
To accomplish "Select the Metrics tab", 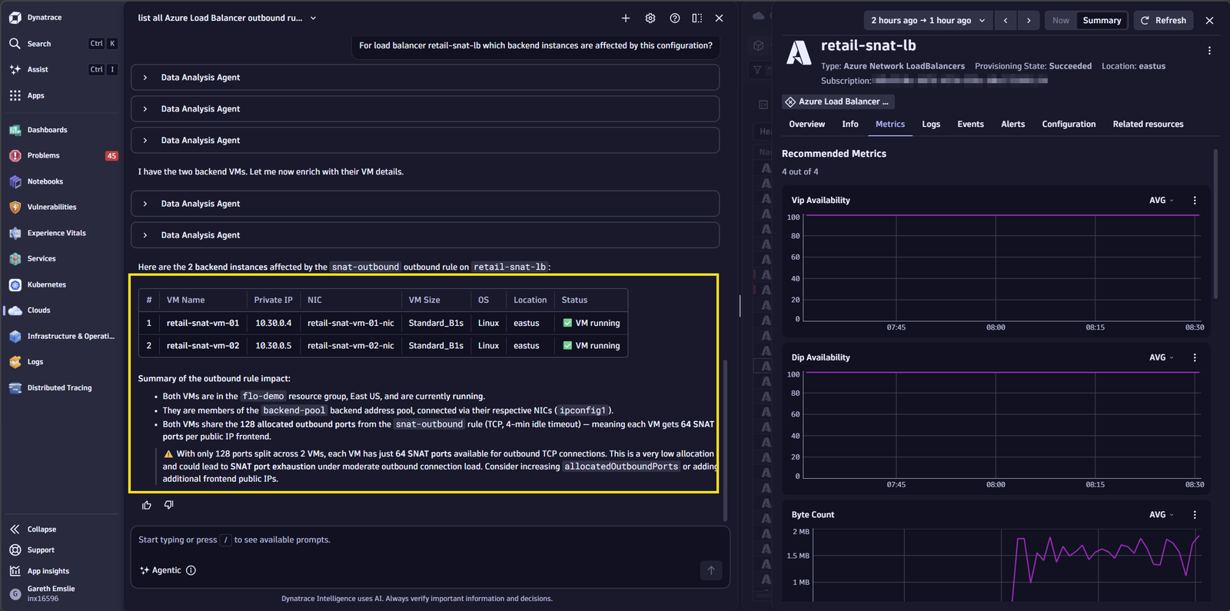I will pyautogui.click(x=890, y=125).
